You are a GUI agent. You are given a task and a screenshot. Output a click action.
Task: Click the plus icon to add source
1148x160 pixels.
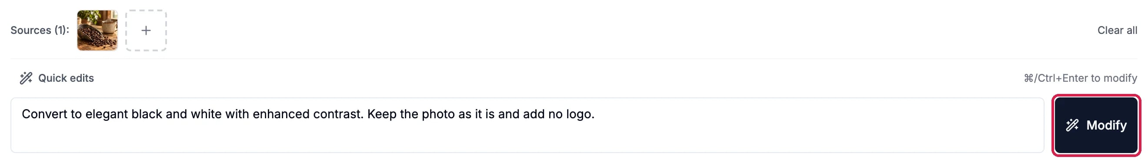point(146,30)
